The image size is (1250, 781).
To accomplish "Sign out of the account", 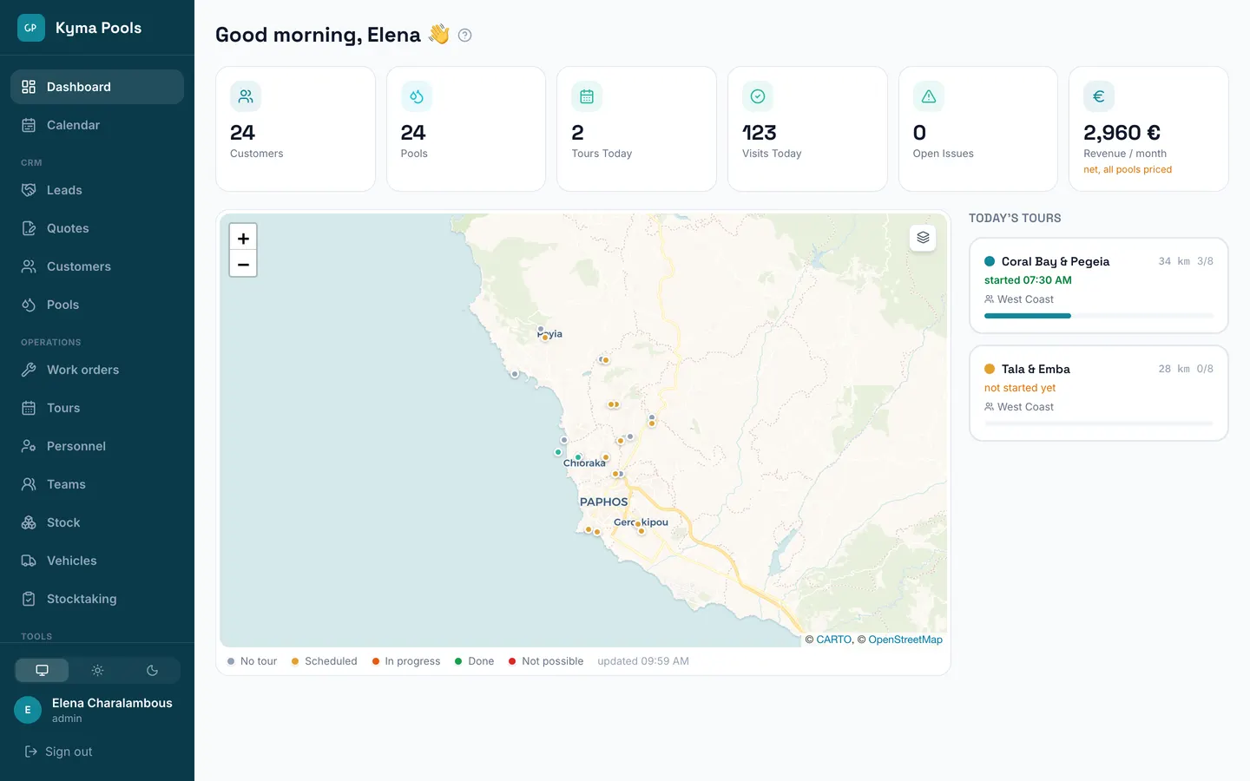I will point(58,751).
